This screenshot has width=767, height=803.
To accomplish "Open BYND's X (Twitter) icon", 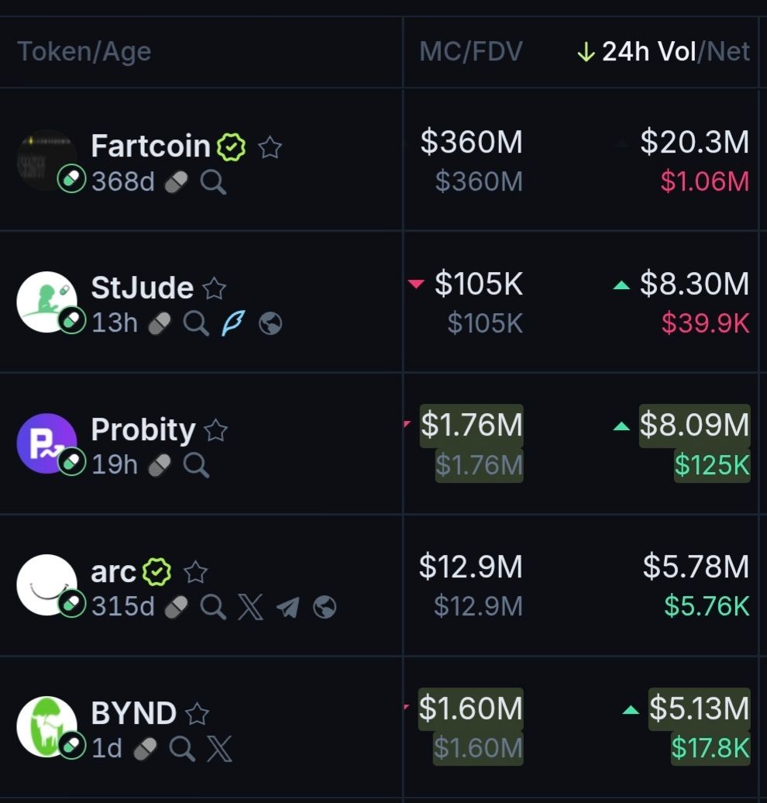I will 219,750.
